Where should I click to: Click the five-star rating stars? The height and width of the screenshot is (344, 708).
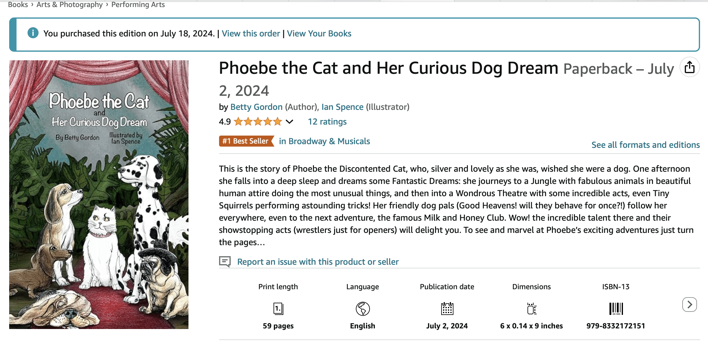pos(258,122)
